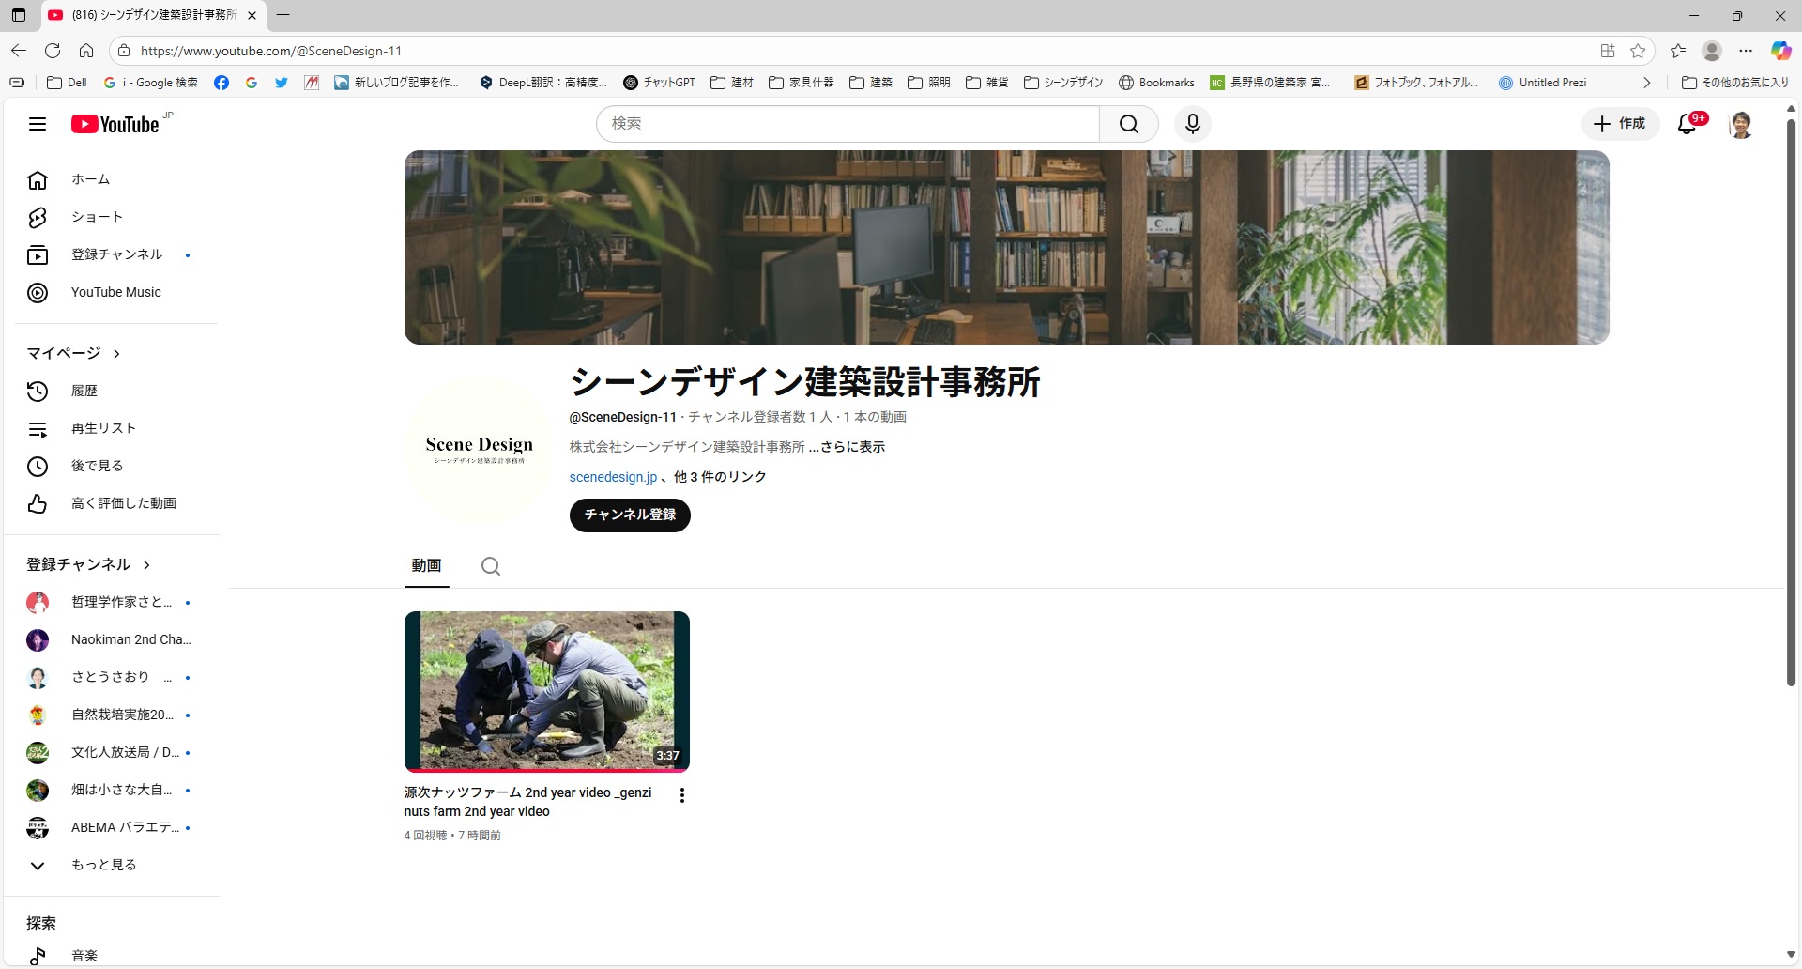The image size is (1802, 969).
Task: Open three-dot menu for the video
Action: (x=682, y=795)
